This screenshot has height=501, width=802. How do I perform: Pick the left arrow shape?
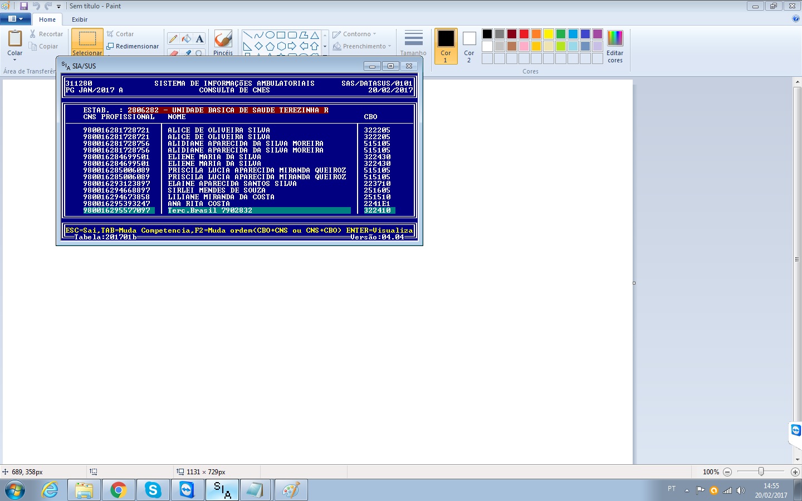coord(303,46)
